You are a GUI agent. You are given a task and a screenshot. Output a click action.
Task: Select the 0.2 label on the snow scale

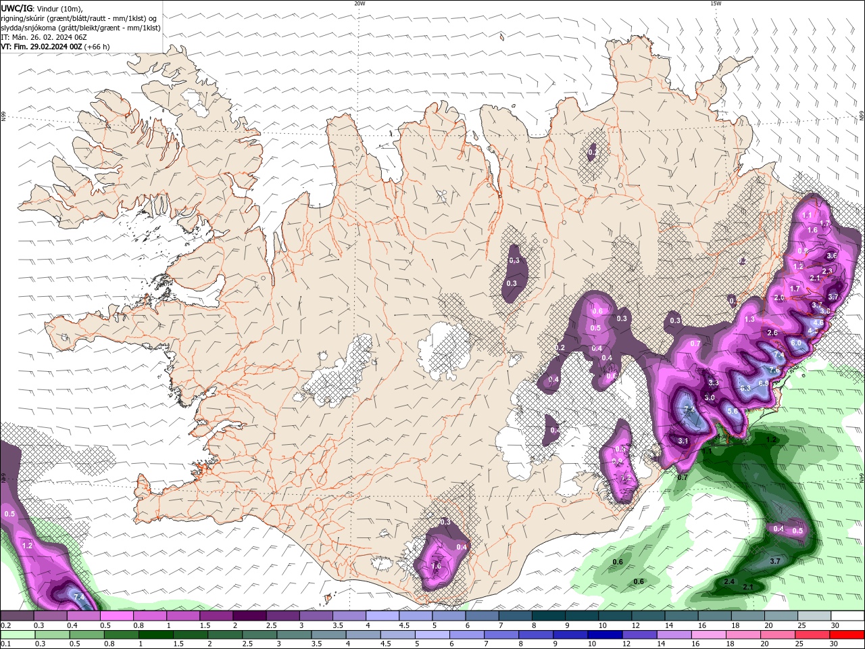pos(5,625)
